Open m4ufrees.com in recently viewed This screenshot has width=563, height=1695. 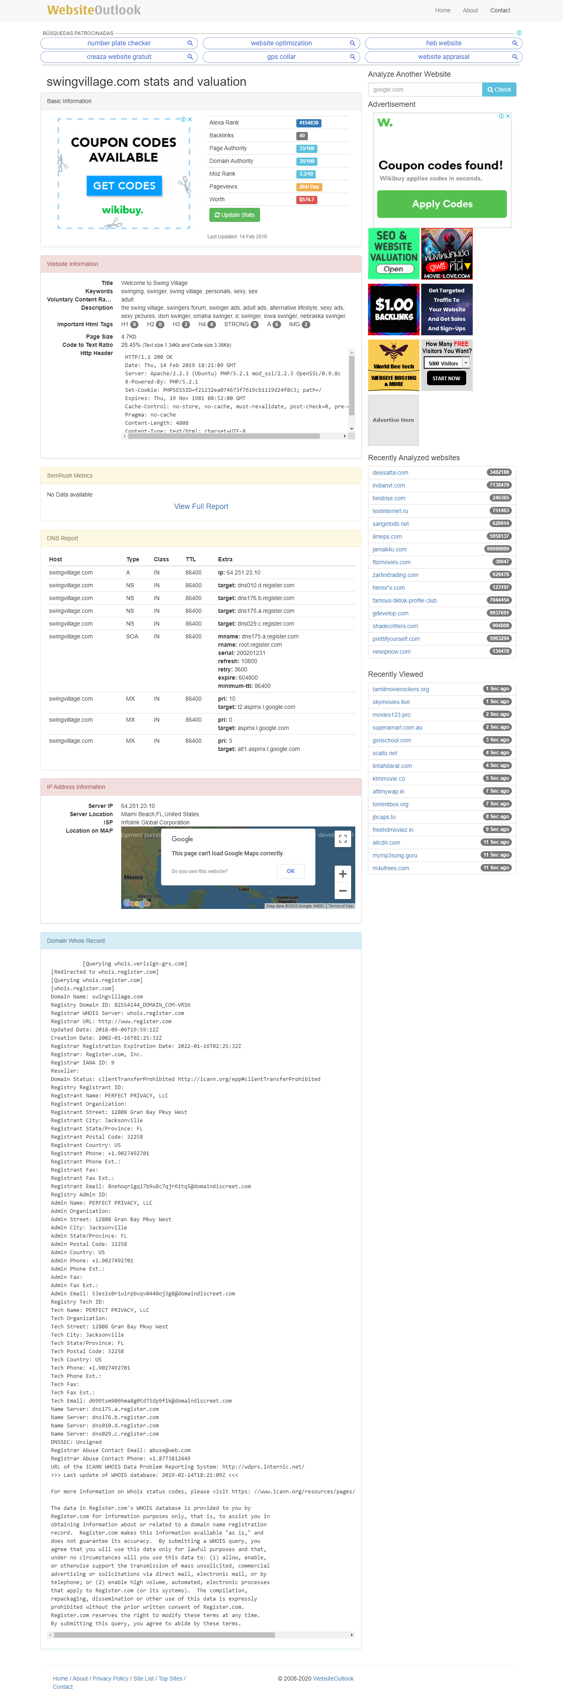(x=391, y=869)
